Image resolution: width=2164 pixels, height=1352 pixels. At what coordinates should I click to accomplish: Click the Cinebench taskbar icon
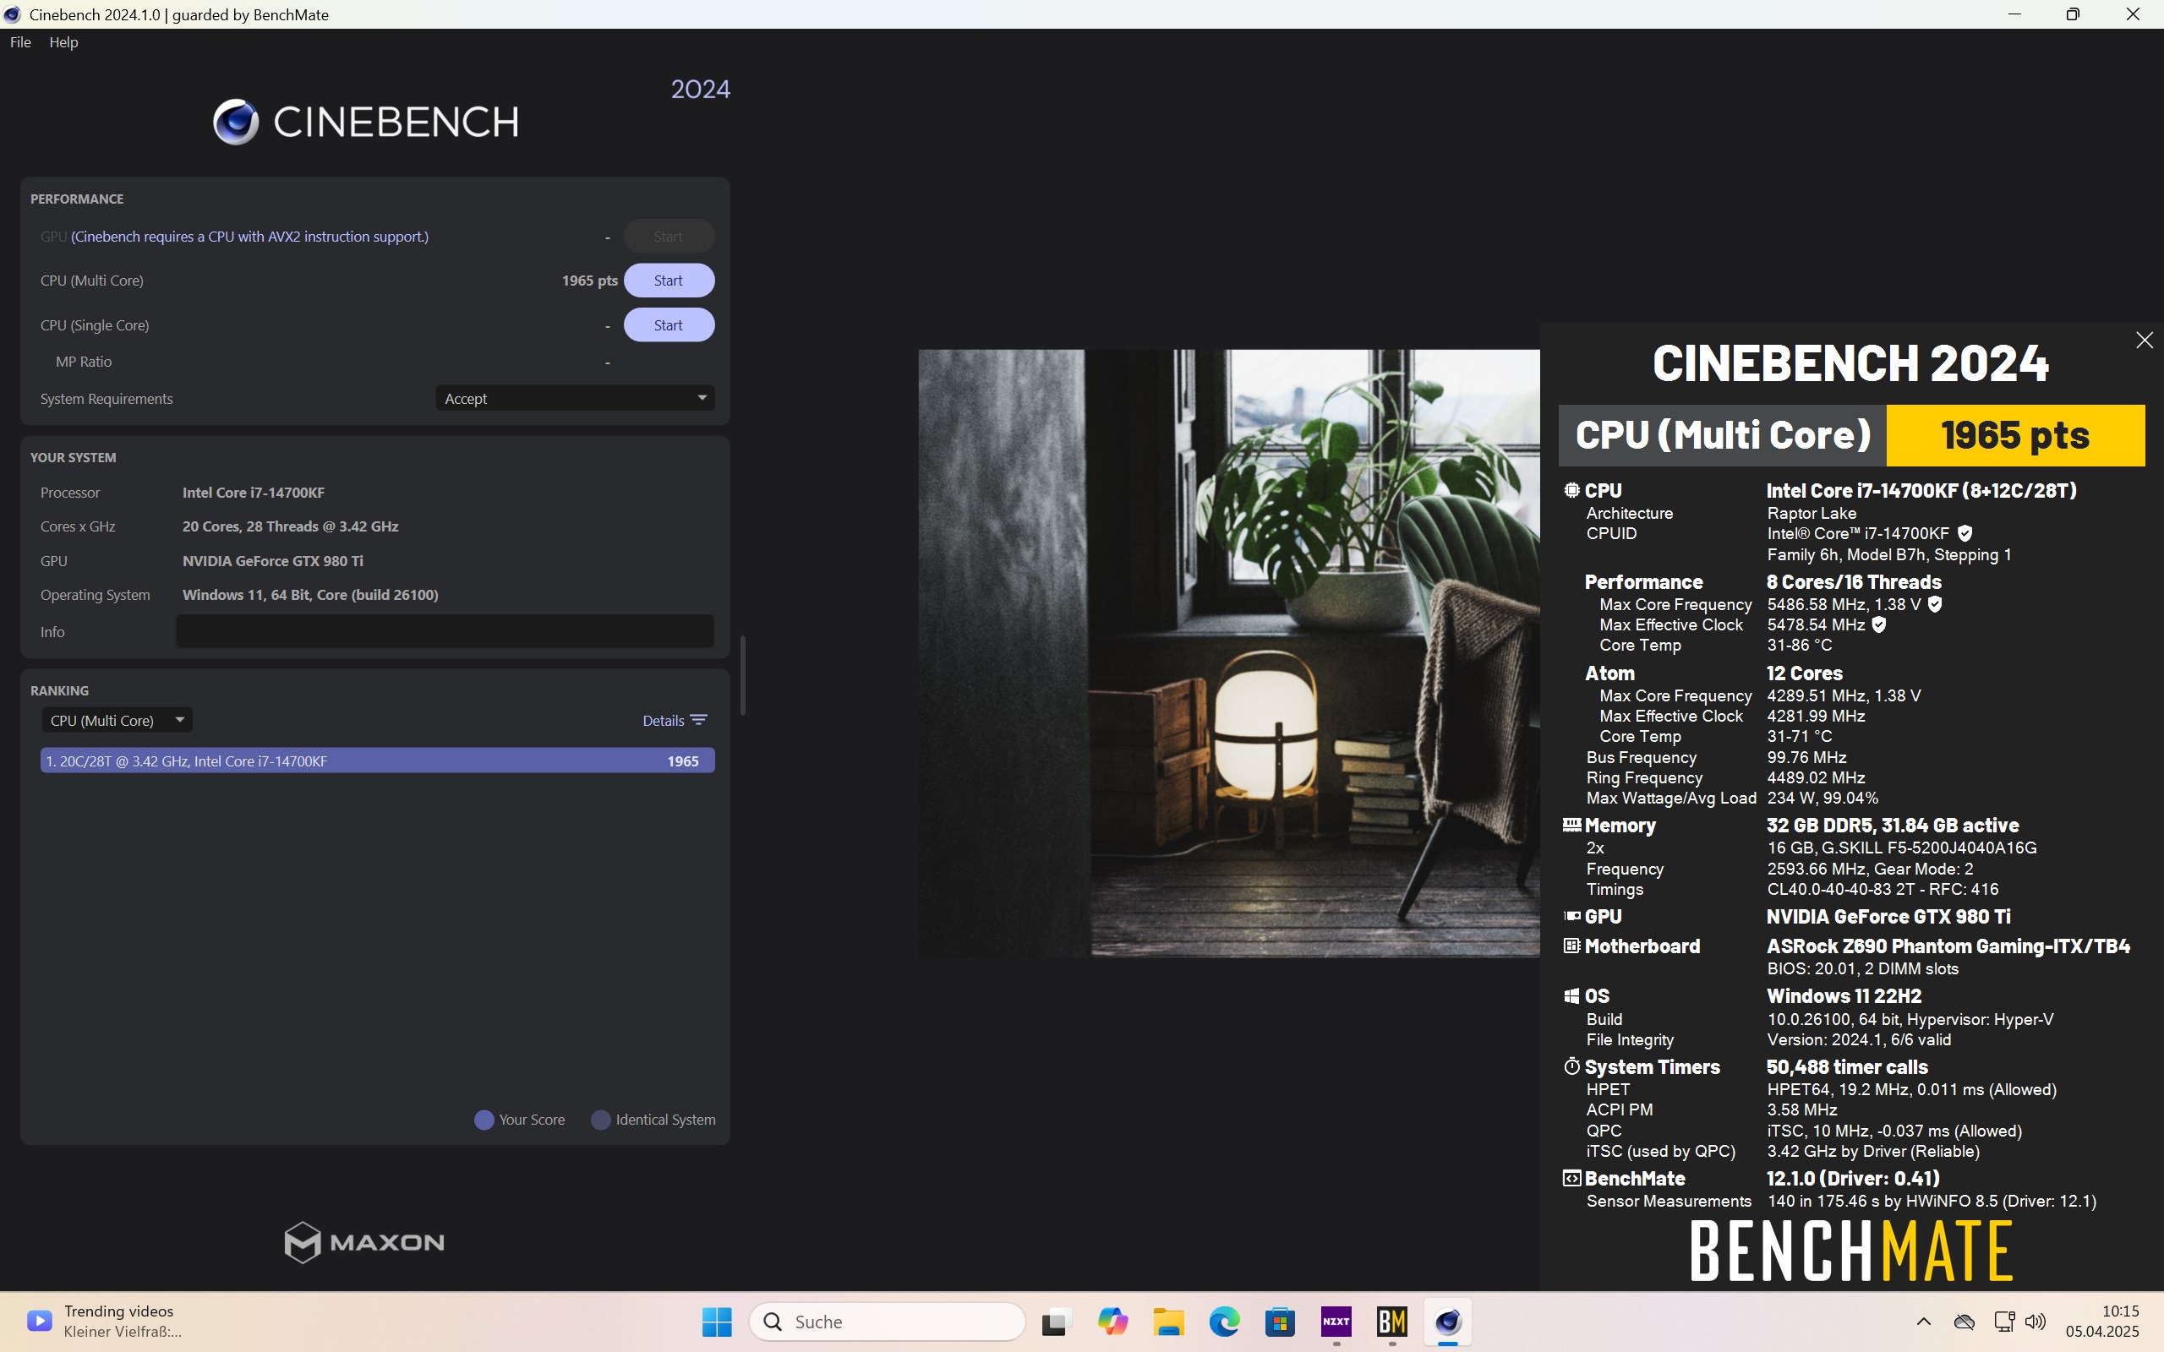click(x=1448, y=1322)
